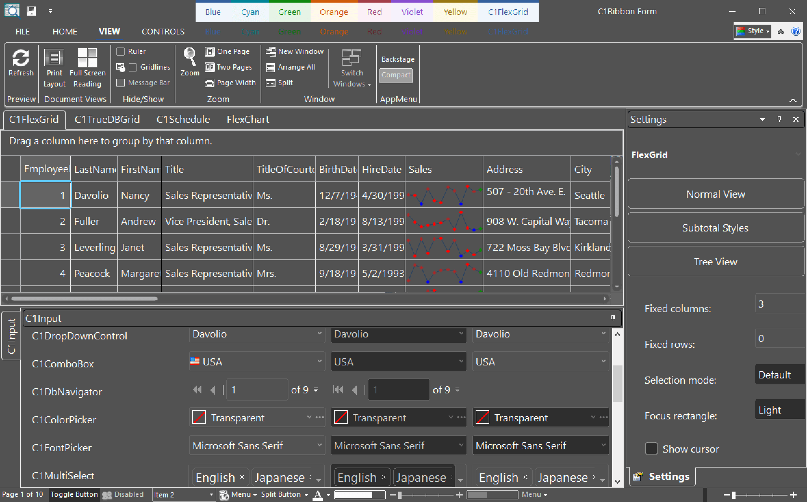
Task: Click the zoom-in plus at status bar right end
Action: 793,495
